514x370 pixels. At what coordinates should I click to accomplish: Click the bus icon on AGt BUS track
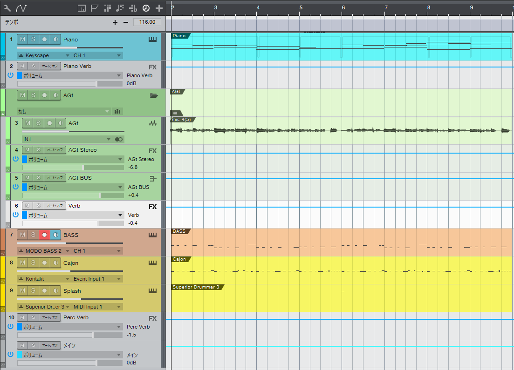(x=153, y=179)
